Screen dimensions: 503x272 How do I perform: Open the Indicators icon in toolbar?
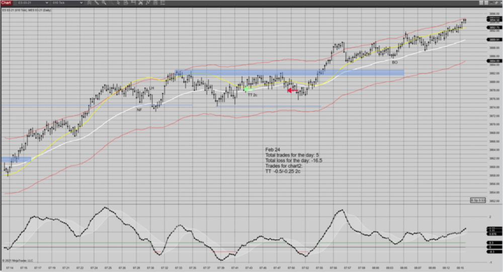click(133, 3)
